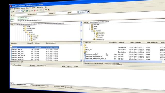165x93 pixels.
Task: Click the remote file list horizontal scrollbar
Action: coord(123,61)
